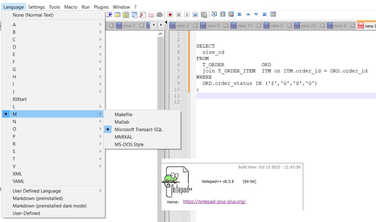This screenshot has height=222, width=376.
Task: Open the Macro menu
Action: click(x=71, y=7)
